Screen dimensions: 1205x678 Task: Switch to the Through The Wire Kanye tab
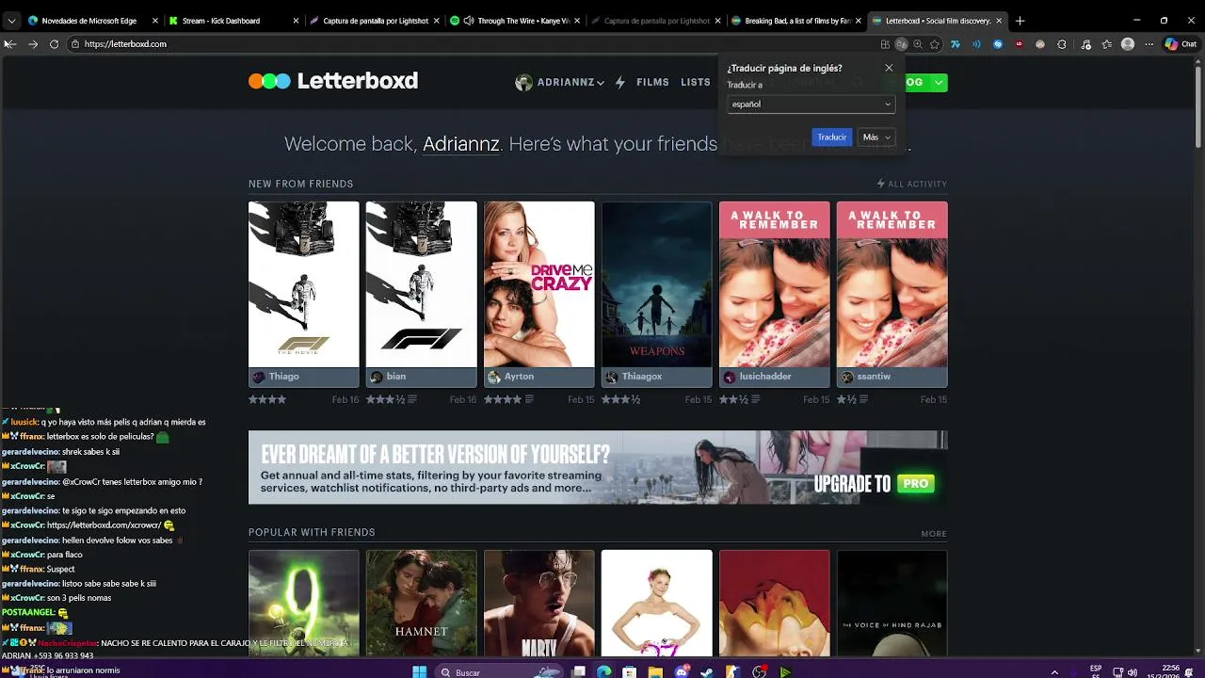(x=515, y=21)
